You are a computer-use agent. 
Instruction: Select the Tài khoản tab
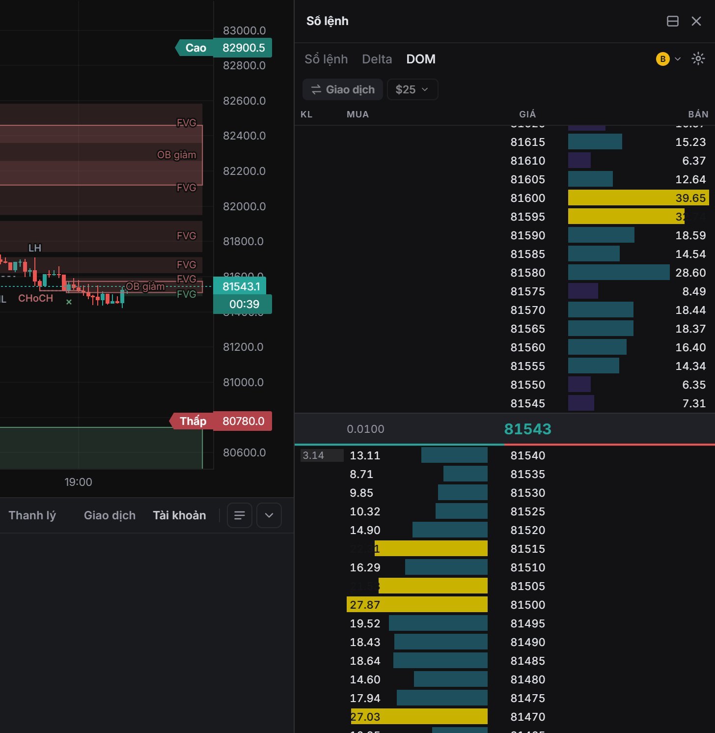pos(179,515)
